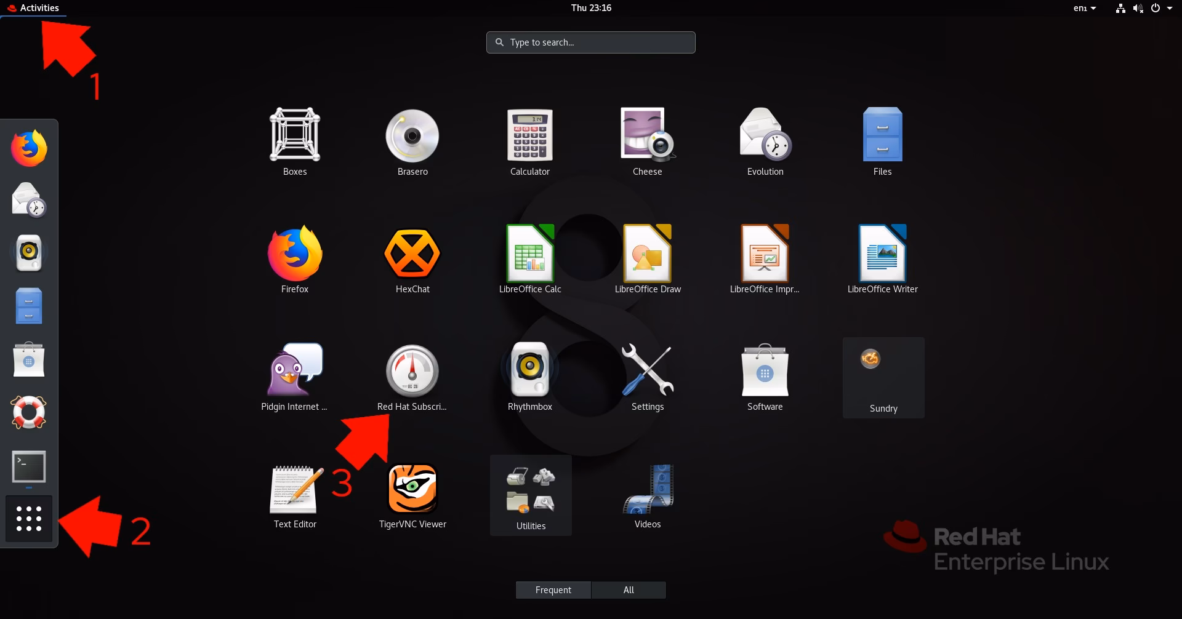The height and width of the screenshot is (619, 1182).
Task: Click the clock to open the calendar
Action: [x=590, y=7]
